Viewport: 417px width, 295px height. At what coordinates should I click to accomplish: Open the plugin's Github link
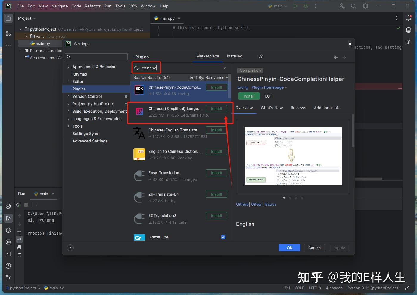242,204
